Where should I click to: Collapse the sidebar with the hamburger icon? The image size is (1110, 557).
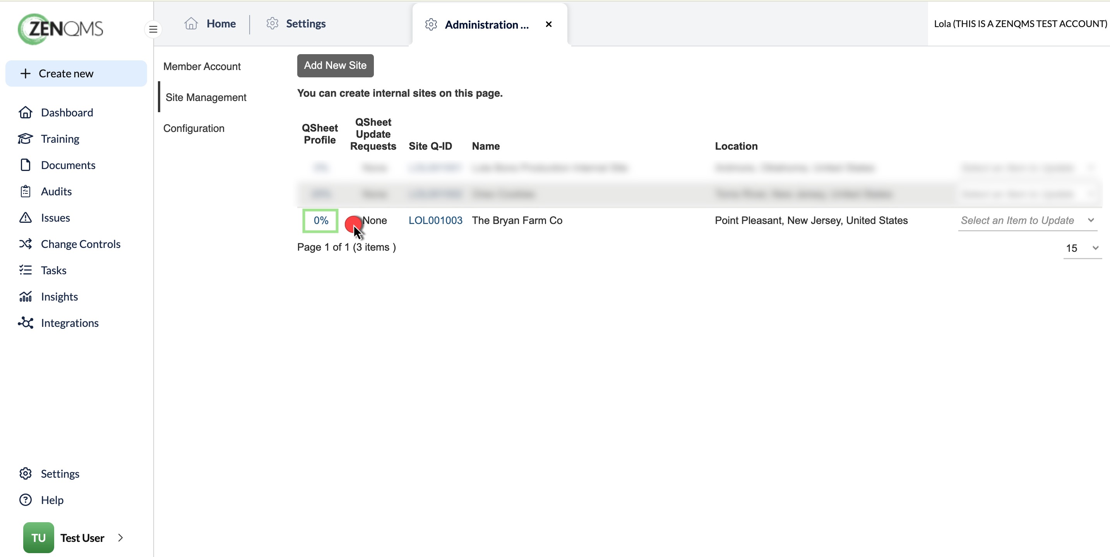(x=153, y=29)
